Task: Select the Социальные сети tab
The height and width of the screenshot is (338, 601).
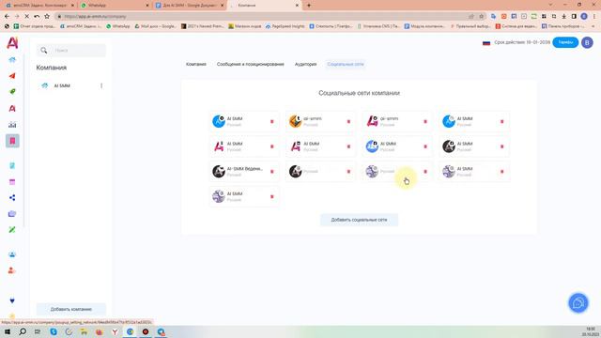Action: click(346, 64)
